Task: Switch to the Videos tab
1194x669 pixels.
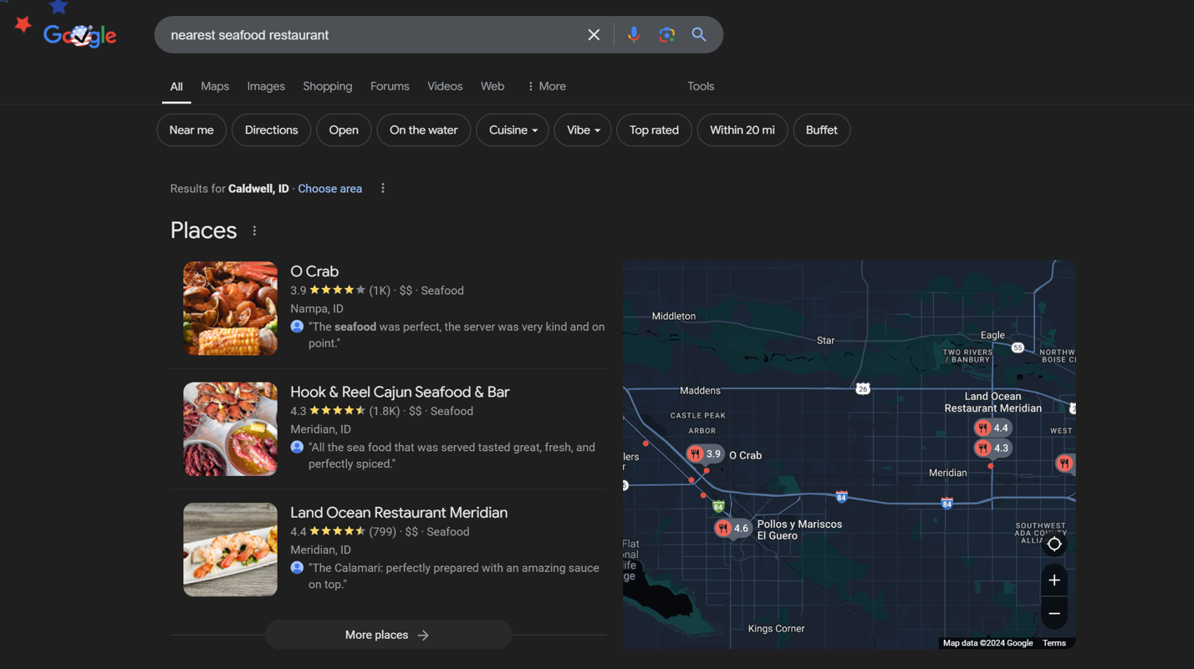Action: coord(445,86)
